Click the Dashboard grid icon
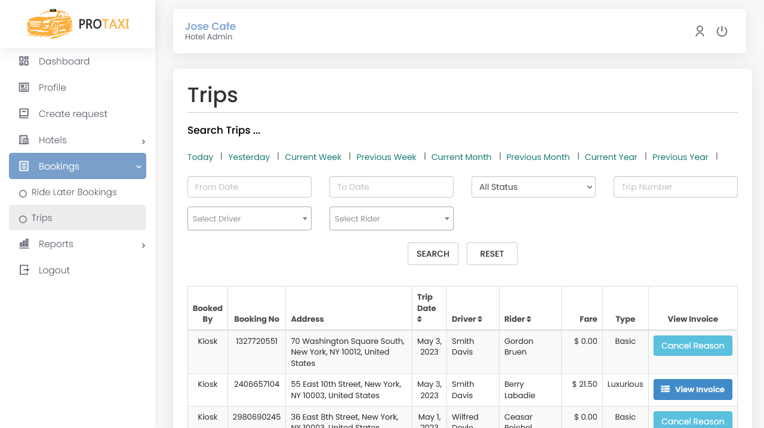Viewport: 764px width, 428px height. click(x=24, y=61)
